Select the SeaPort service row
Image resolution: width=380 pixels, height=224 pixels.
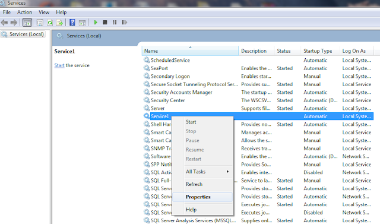coord(258,68)
